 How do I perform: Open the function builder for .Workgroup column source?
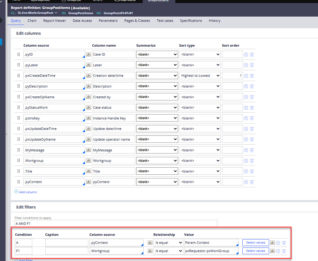[x=88, y=161]
